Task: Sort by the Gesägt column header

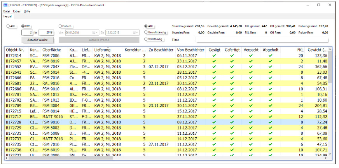Action: click(x=215, y=50)
